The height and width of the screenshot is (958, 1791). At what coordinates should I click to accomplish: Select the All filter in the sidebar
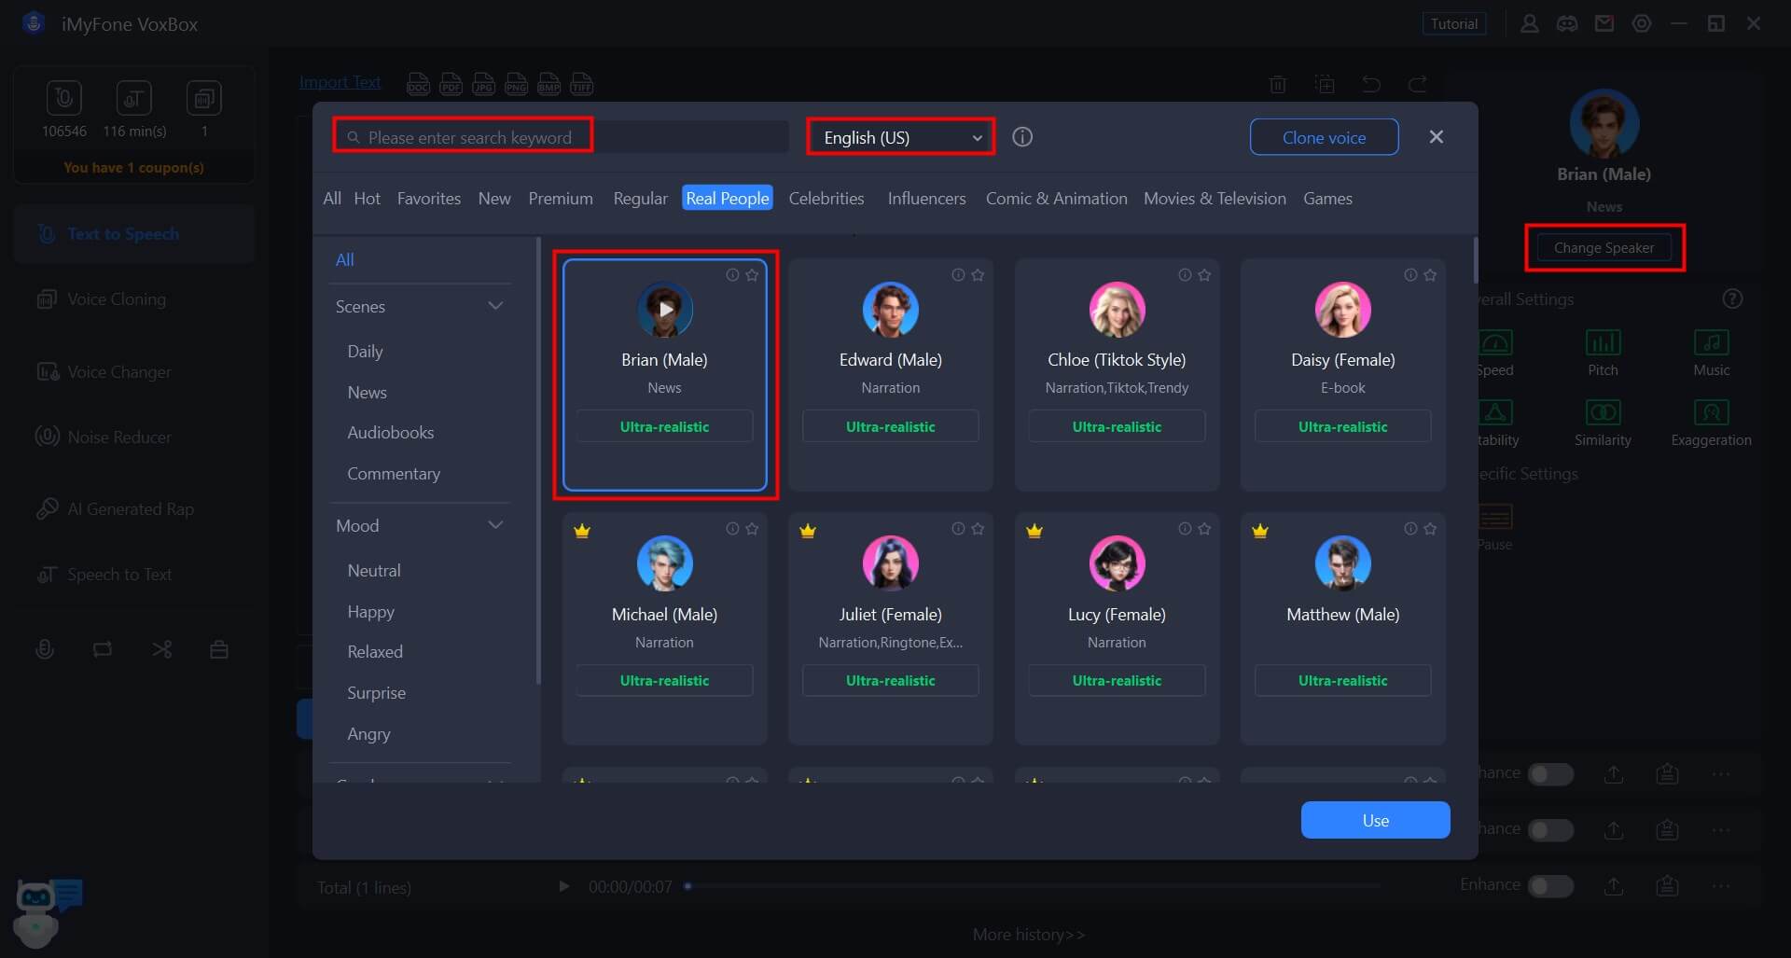tap(344, 259)
